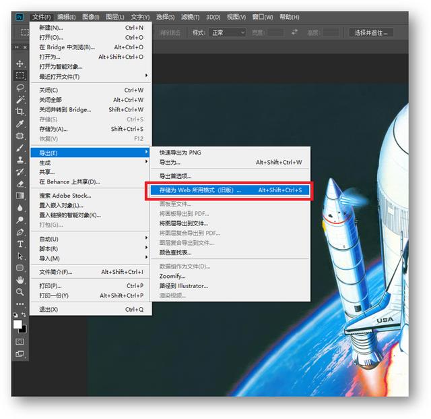Choose the Crop tool
Image resolution: width=431 pixels, height=419 pixels.
click(20, 112)
